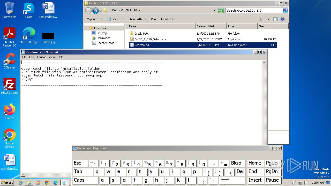Expand the view options dropdown arrow
Screen dimensions: 331x186
tap(268, 19)
